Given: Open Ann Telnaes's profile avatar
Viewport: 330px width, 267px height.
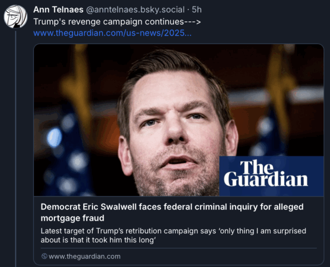Looking at the screenshot, I should pos(15,17).
